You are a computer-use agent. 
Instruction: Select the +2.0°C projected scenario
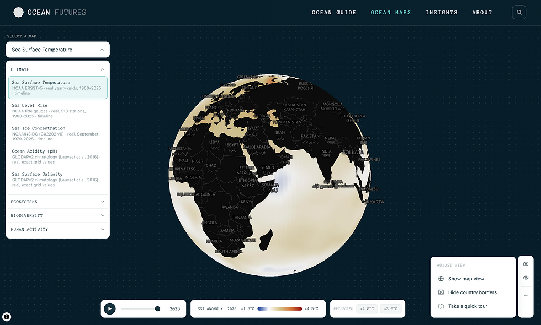367,309
